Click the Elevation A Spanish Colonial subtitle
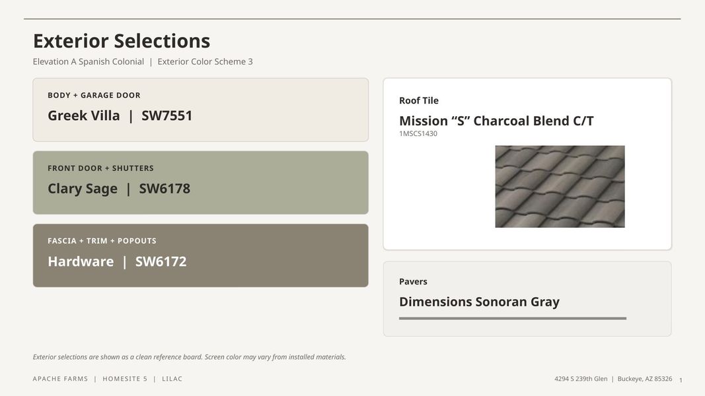705x396 pixels. click(x=89, y=61)
